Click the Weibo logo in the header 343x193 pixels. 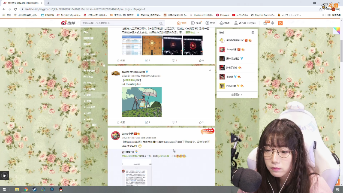tap(68, 23)
